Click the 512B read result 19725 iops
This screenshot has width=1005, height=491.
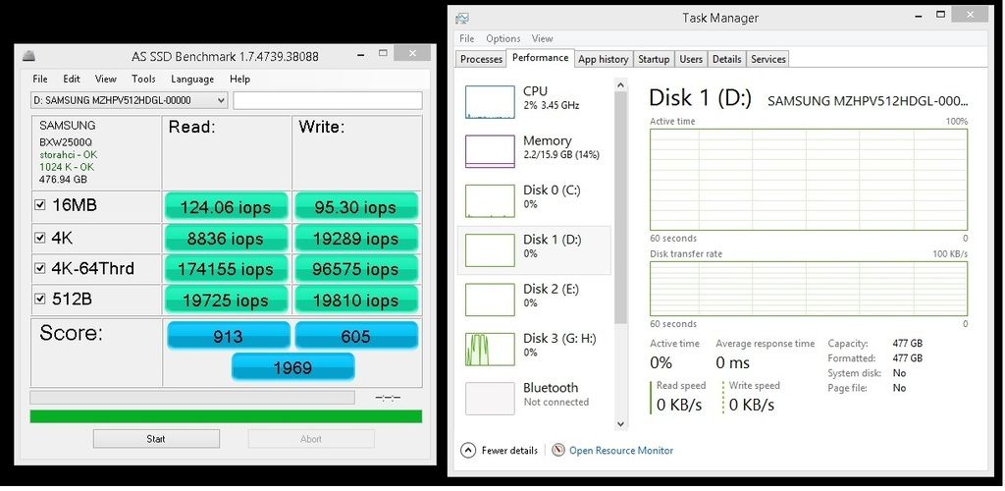click(226, 300)
